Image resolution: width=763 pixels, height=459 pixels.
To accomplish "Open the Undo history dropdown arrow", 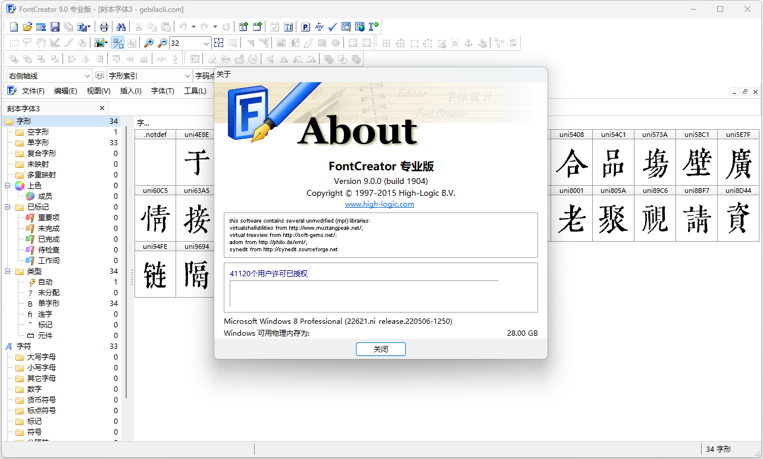I will (x=193, y=27).
